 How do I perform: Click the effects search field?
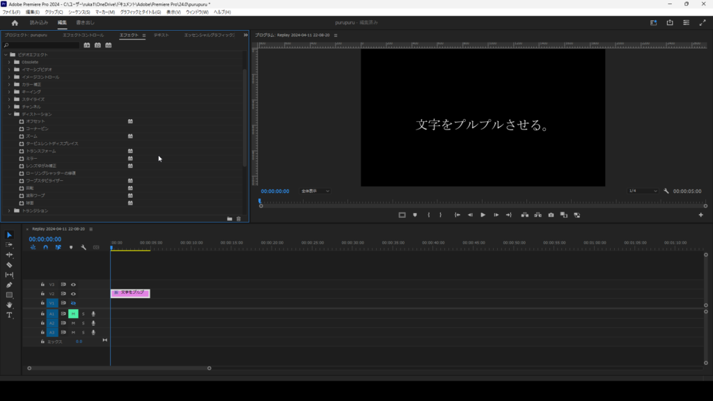pos(43,45)
